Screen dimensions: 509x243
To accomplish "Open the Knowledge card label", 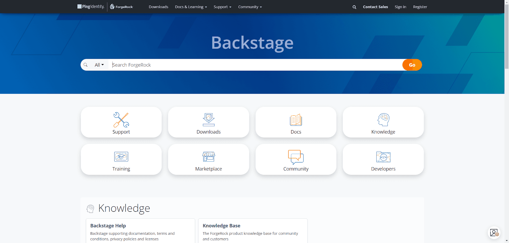I will tap(383, 132).
